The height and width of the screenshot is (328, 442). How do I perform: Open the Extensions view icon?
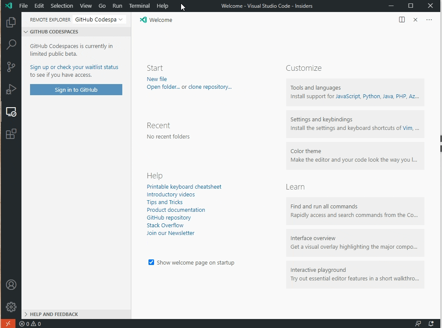point(11,134)
